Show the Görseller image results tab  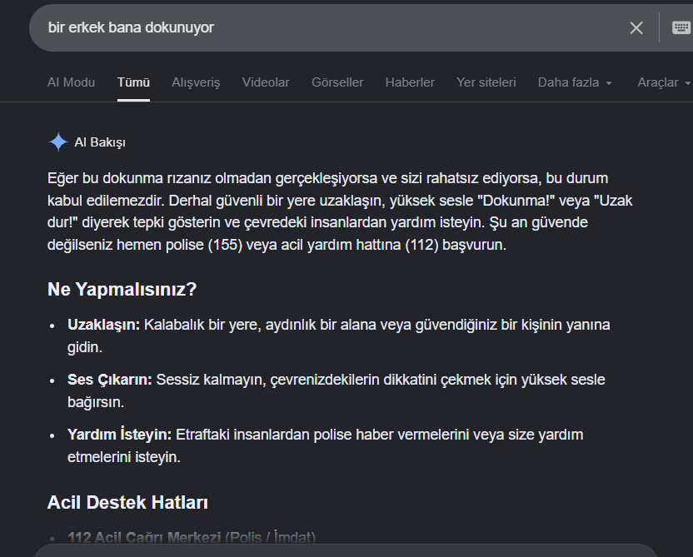pos(337,82)
